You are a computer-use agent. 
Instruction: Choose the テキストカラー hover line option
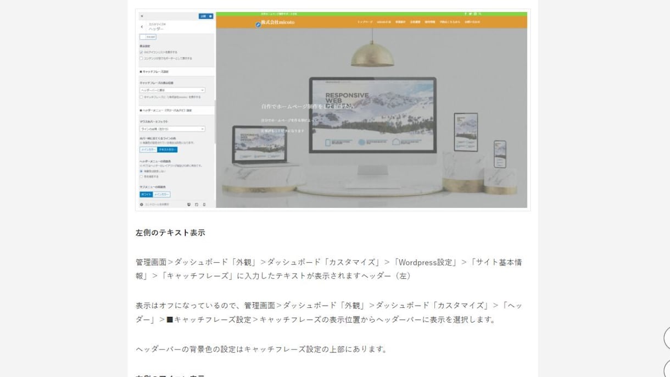[x=168, y=149]
